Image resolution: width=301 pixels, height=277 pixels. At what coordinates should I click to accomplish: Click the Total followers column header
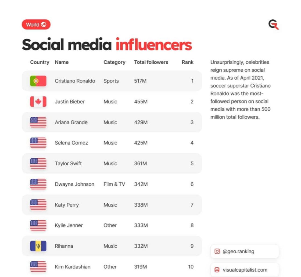[x=151, y=62]
